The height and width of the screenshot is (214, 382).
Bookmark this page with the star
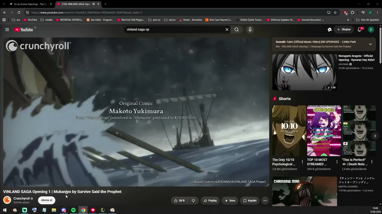(x=335, y=12)
